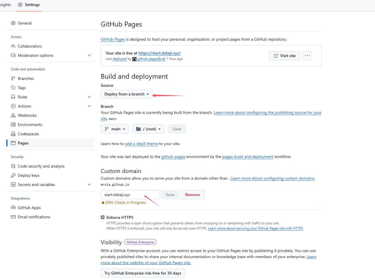Viewport: 375px width, 280px height.
Task: Click the Moderation options comment icon
Action: click(13, 55)
